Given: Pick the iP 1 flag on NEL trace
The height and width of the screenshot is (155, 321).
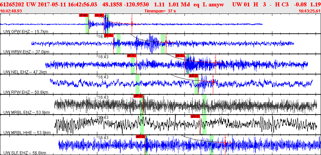Looking at the screenshot, I should 132,56.
